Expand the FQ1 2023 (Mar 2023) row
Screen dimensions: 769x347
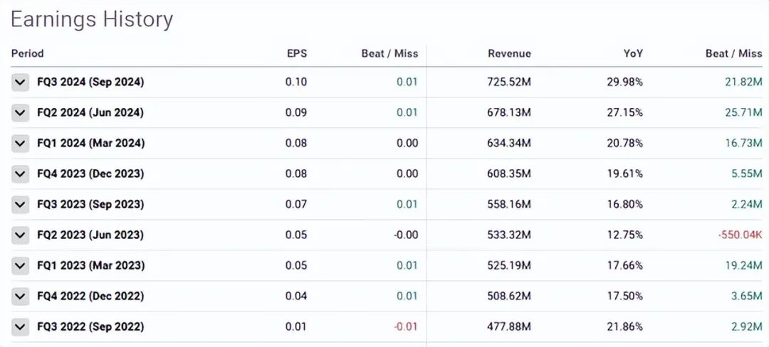tap(21, 265)
